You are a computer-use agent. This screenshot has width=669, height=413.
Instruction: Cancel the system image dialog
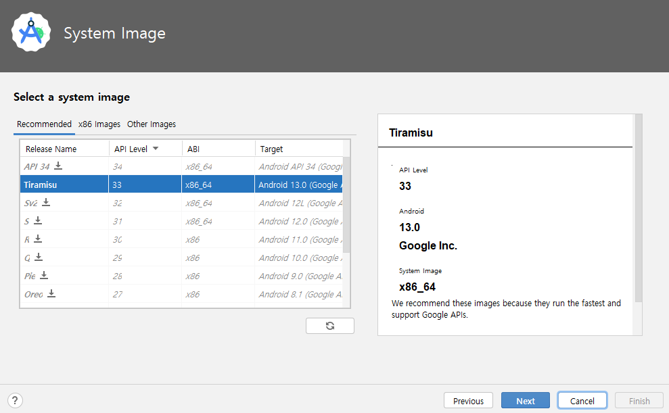coord(582,401)
